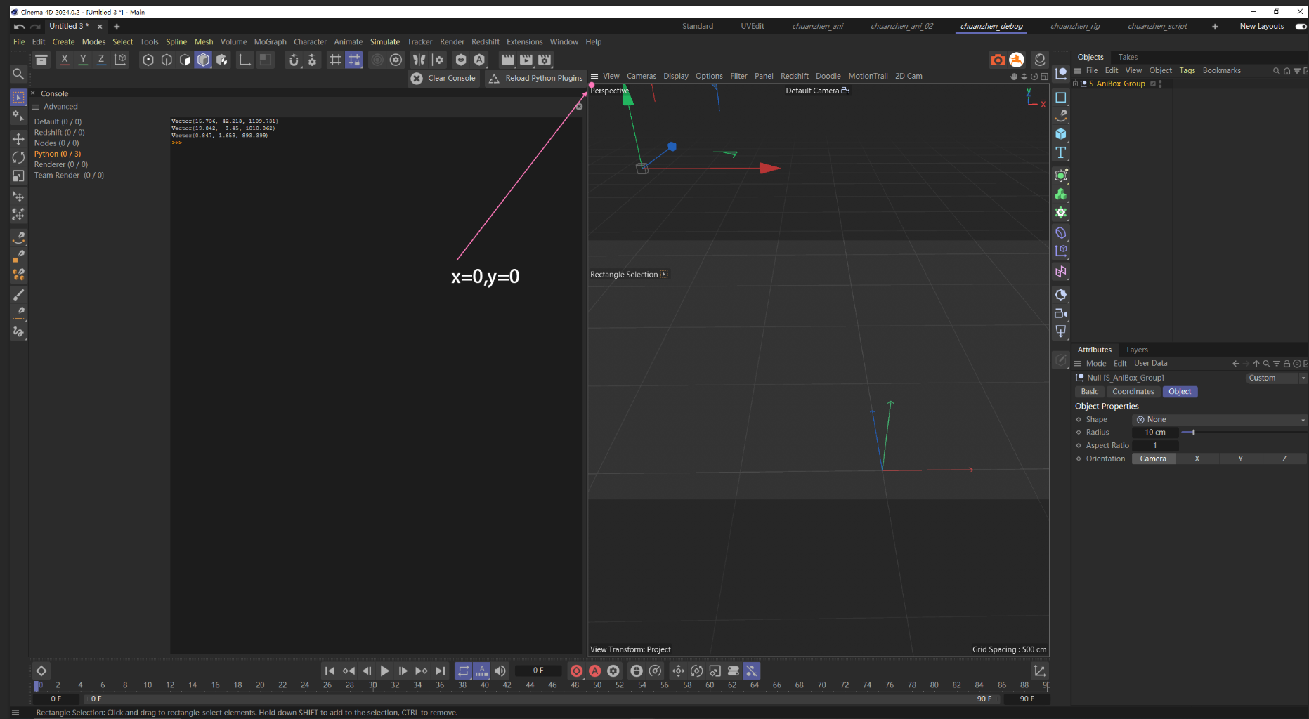Click the Symmetry butterfly icon
This screenshot has width=1309, height=719.
(419, 60)
